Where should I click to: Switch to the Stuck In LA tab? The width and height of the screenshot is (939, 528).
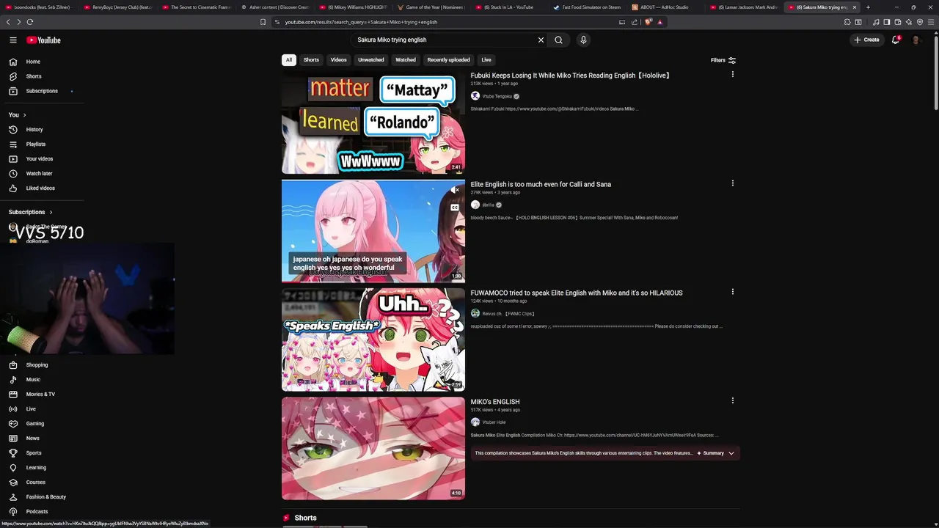point(509,7)
